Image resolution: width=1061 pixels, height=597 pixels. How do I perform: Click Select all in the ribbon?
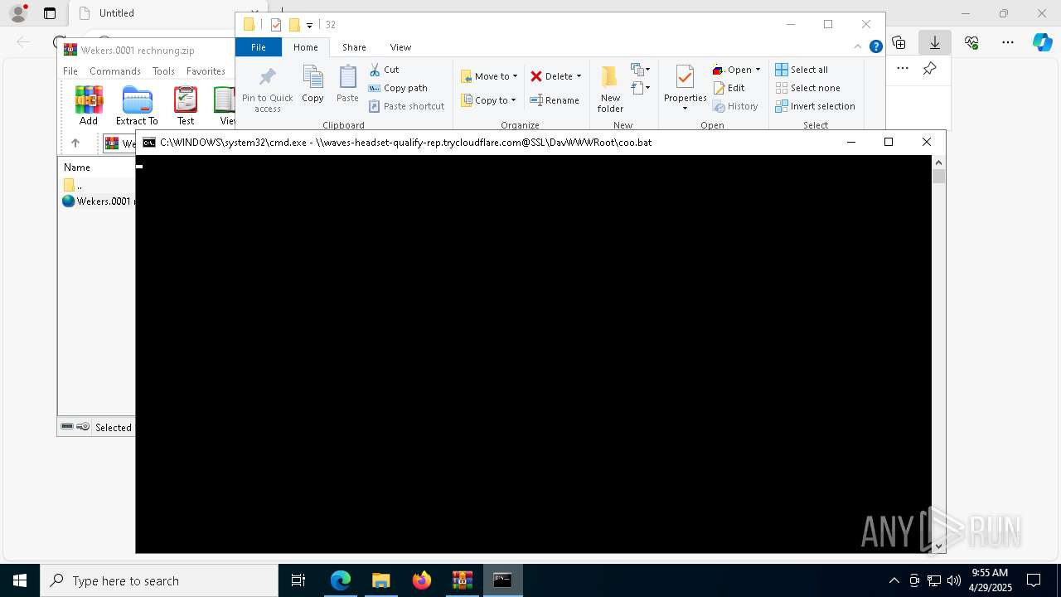point(802,70)
